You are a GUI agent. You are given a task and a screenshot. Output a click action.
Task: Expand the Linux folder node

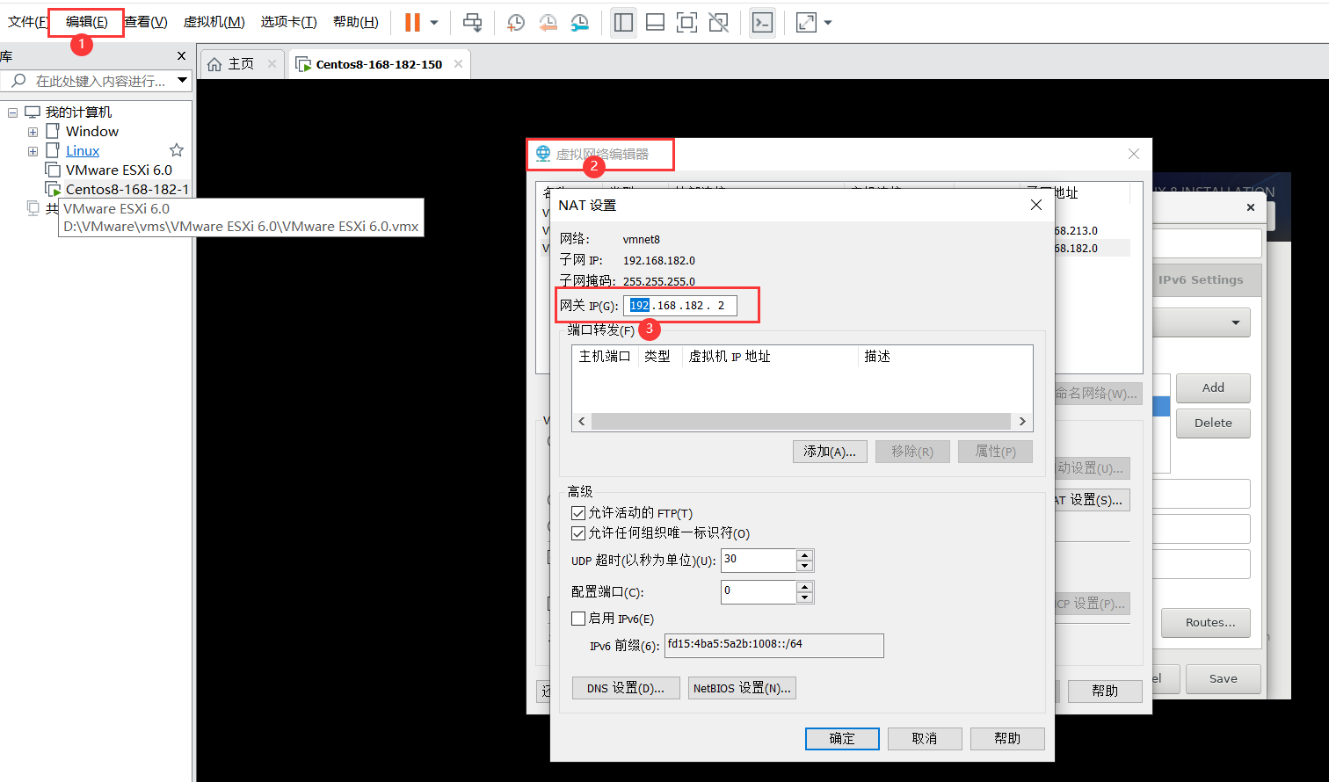coord(33,151)
